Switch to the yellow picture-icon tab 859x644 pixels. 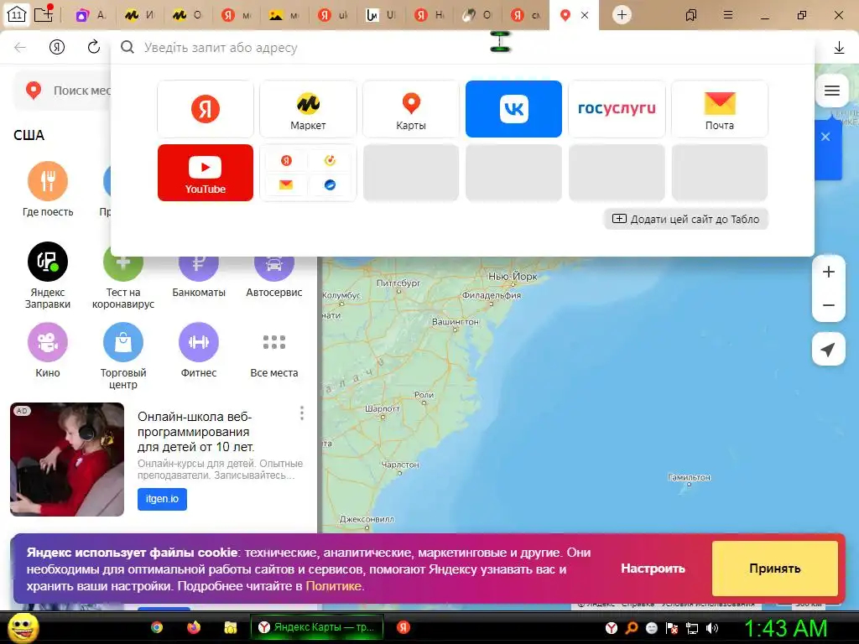tap(285, 15)
